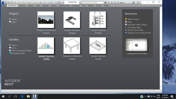
Task: Click the volume speaker icon in system tray
Action: point(155,97)
